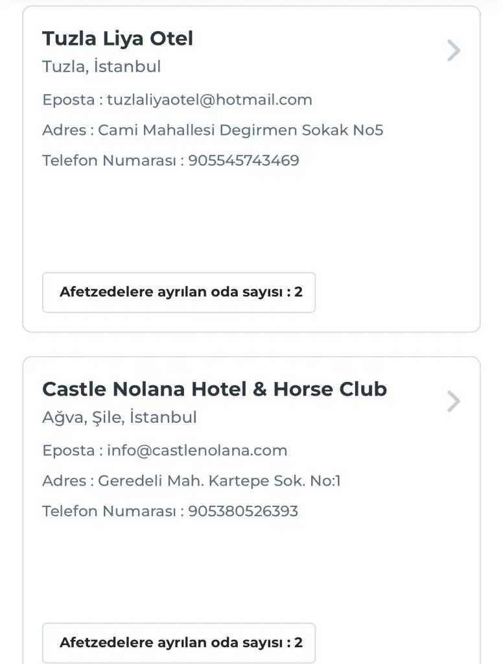Click Telefon Numarası label in Castle Nolana card
Viewport: 503px width, 664px height.
(x=109, y=511)
